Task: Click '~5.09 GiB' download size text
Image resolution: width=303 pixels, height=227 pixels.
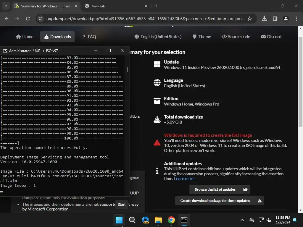Action: click(x=173, y=122)
